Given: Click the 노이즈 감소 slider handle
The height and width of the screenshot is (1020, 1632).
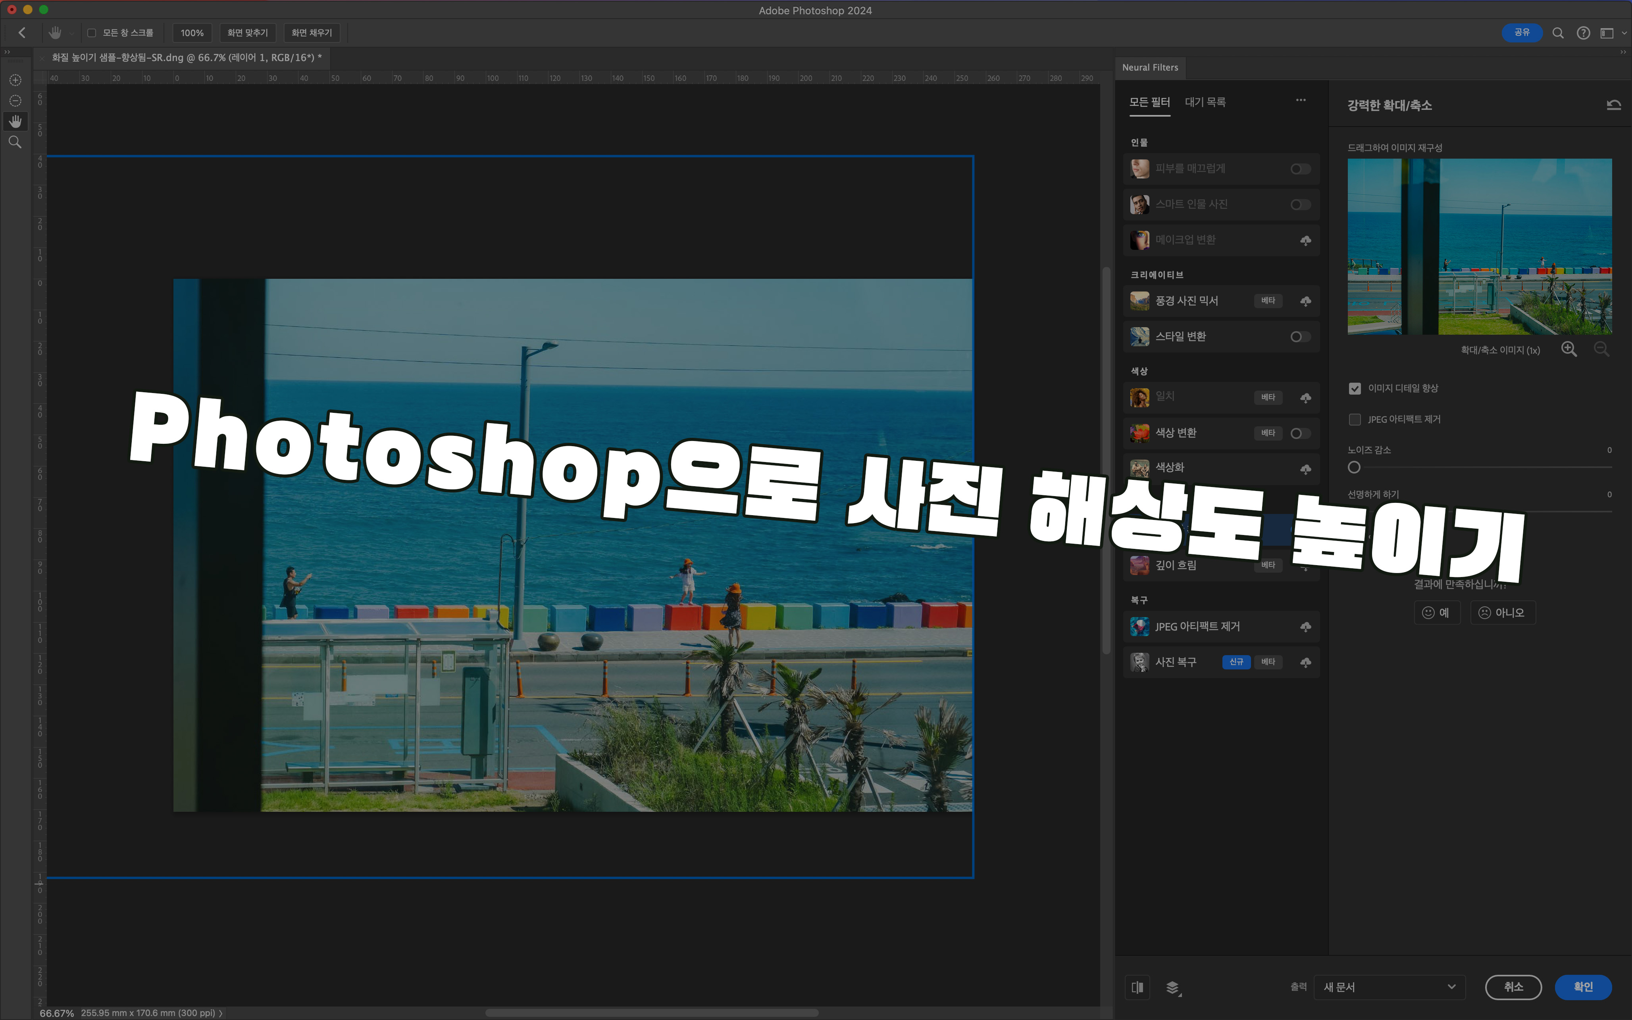Looking at the screenshot, I should [x=1354, y=468].
